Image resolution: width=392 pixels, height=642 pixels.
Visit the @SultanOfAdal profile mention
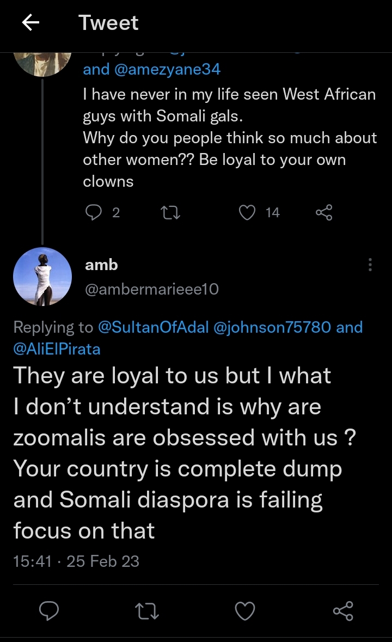point(154,327)
